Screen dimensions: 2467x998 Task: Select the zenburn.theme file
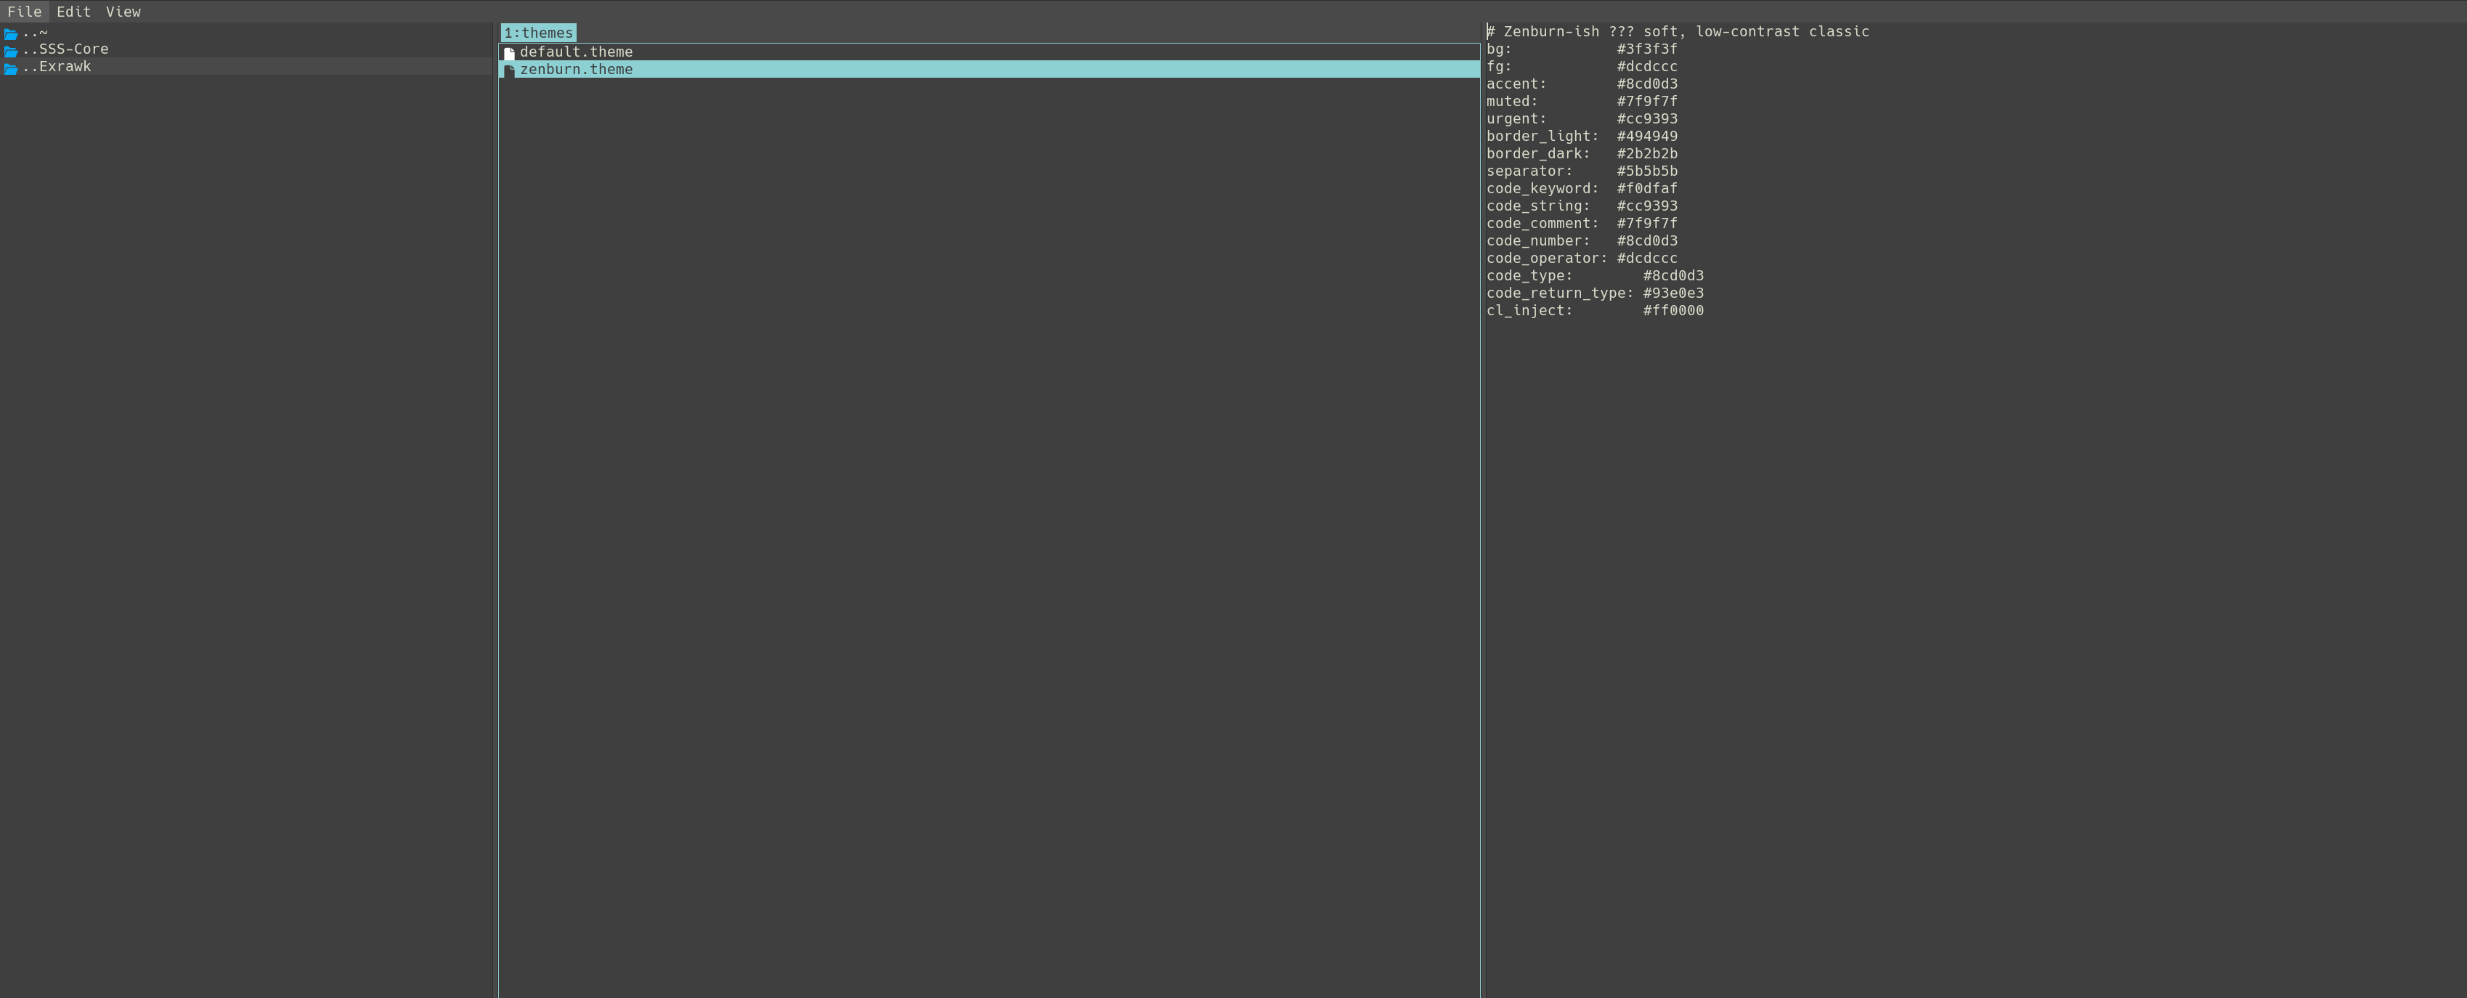click(x=989, y=69)
